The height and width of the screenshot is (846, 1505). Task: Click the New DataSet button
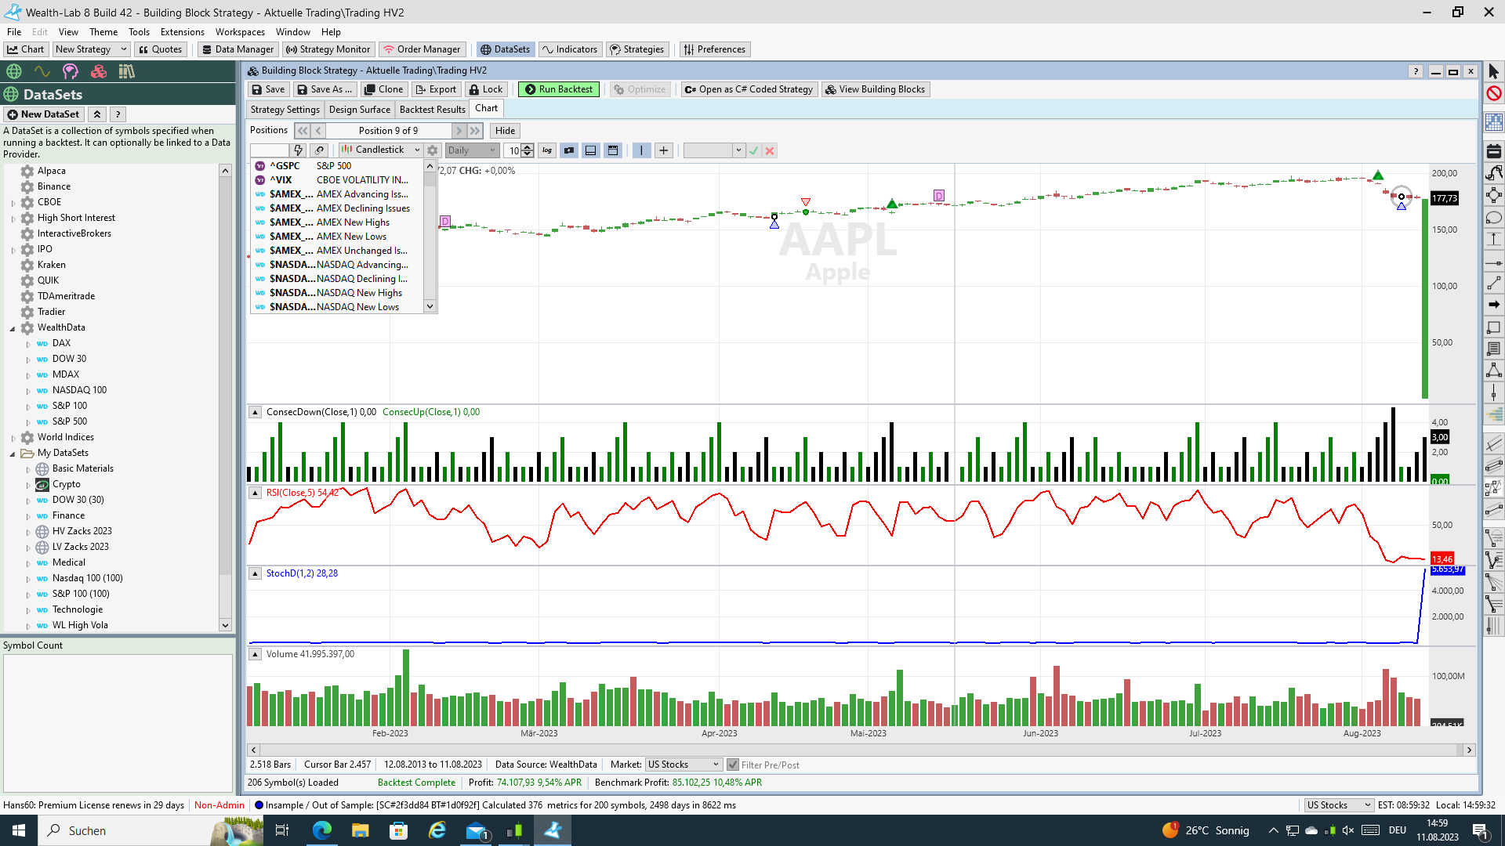(44, 114)
